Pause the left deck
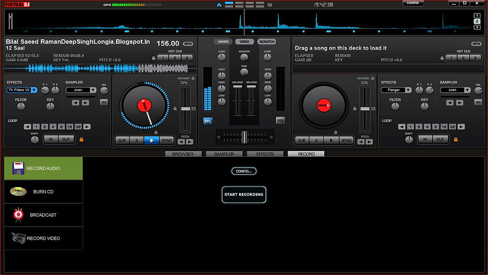 click(x=136, y=140)
